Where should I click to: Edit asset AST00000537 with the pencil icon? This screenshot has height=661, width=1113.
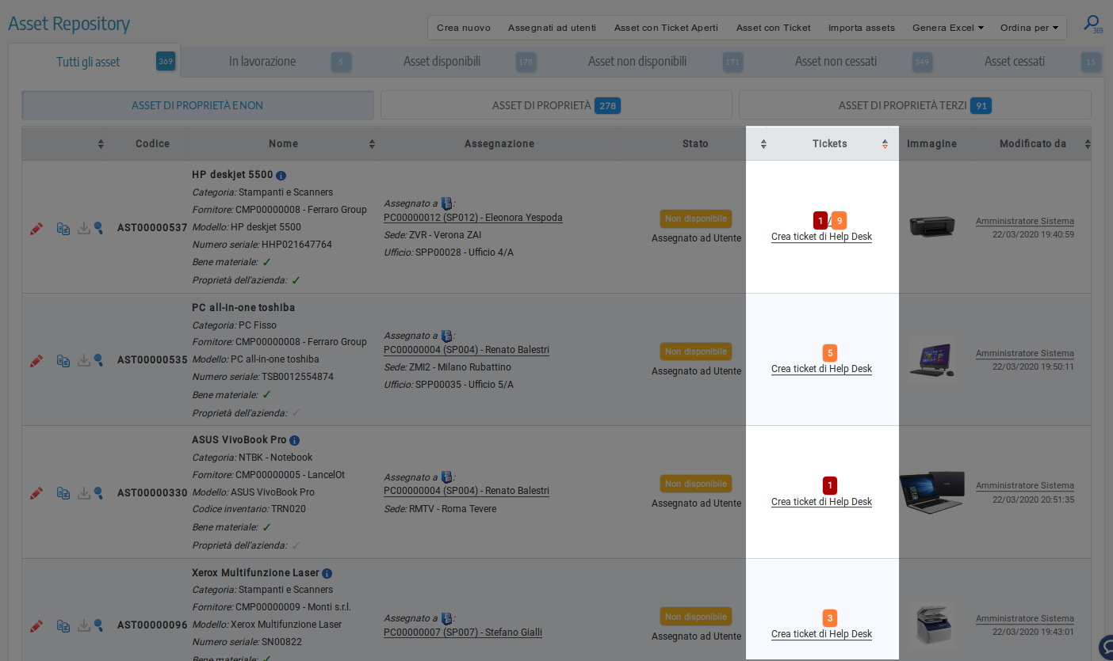click(x=36, y=228)
